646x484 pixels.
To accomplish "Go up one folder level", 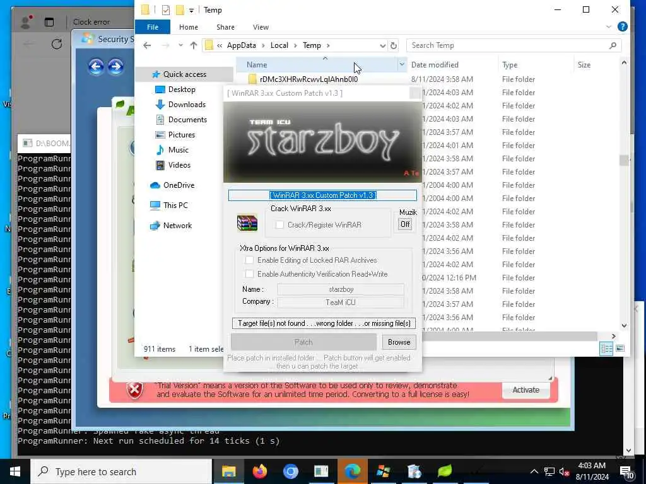I will coord(194,45).
